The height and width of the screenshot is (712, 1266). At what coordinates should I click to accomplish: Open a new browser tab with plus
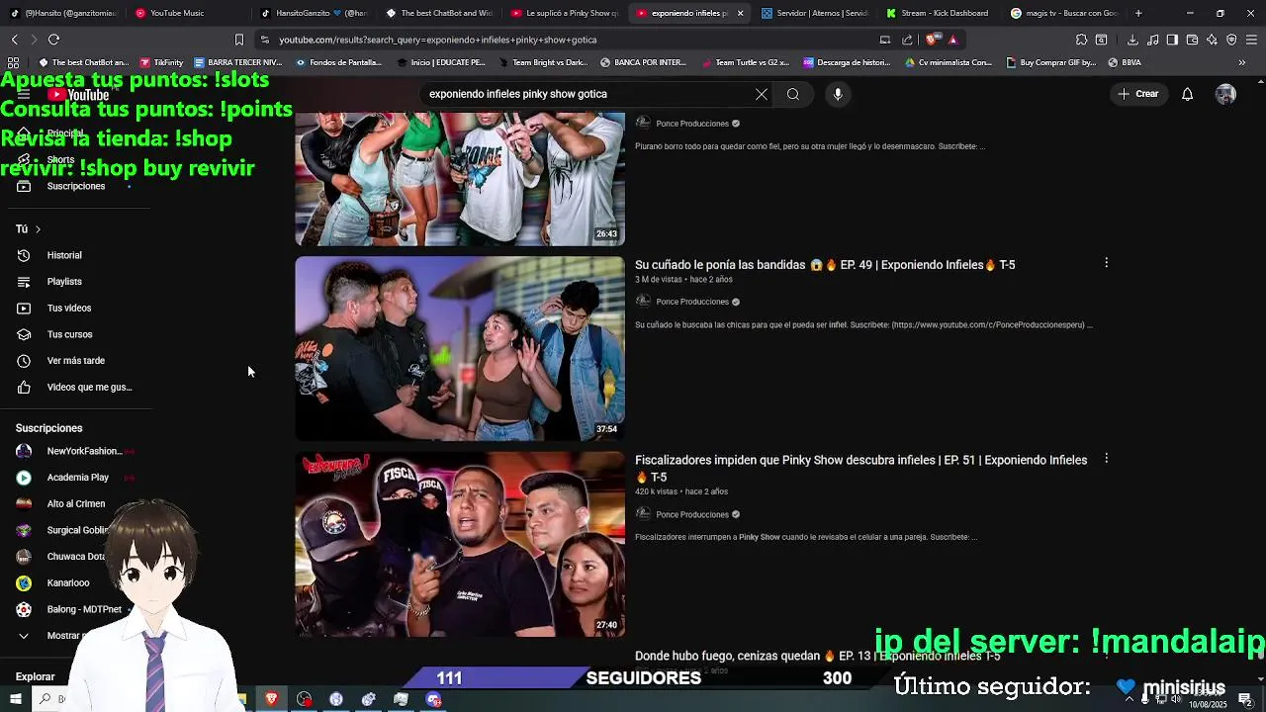pyautogui.click(x=1138, y=13)
